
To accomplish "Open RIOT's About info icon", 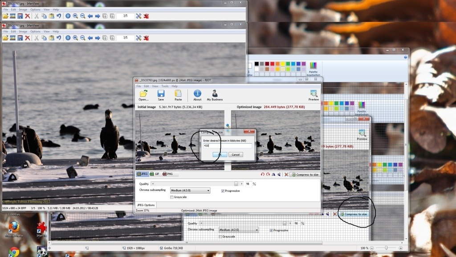I will (x=197, y=95).
